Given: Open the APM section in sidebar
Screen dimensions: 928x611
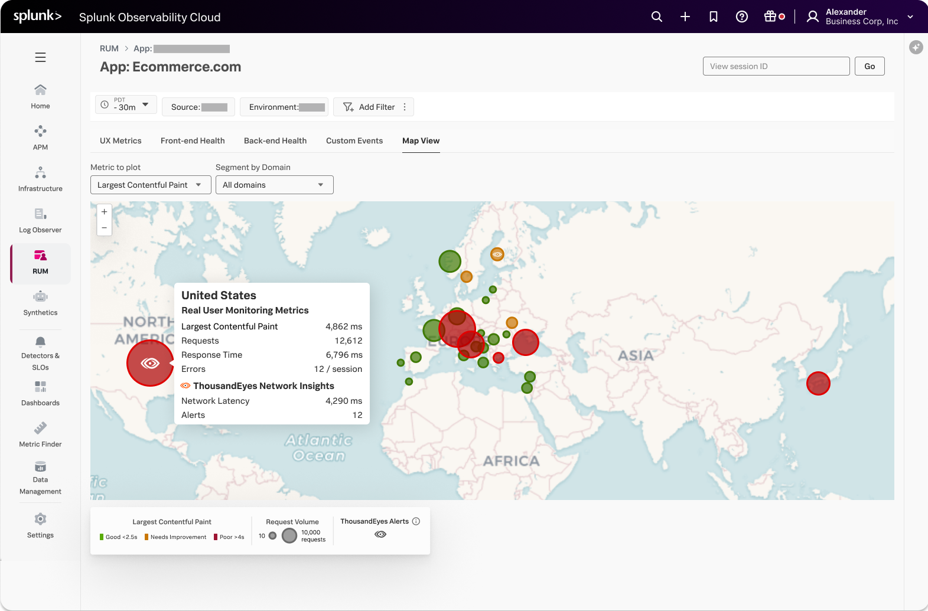Looking at the screenshot, I should tap(40, 137).
